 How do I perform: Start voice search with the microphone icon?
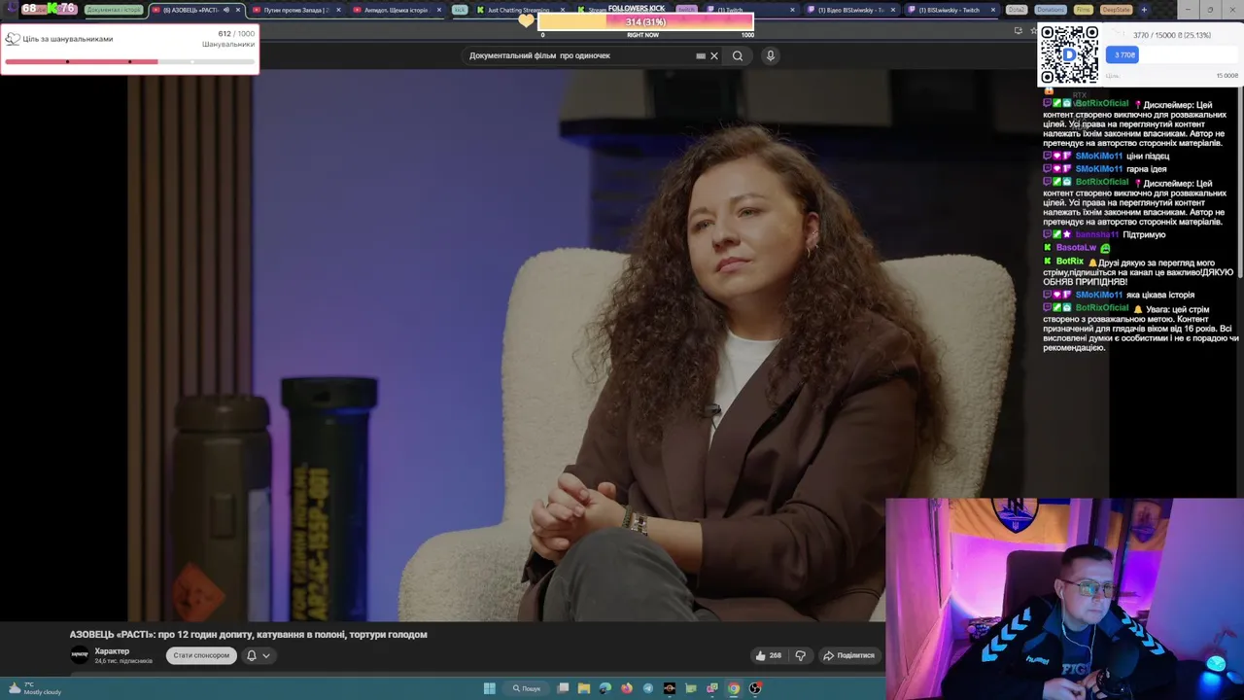point(771,55)
